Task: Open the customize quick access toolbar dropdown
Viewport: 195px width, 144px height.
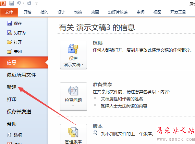Action: 36,4
